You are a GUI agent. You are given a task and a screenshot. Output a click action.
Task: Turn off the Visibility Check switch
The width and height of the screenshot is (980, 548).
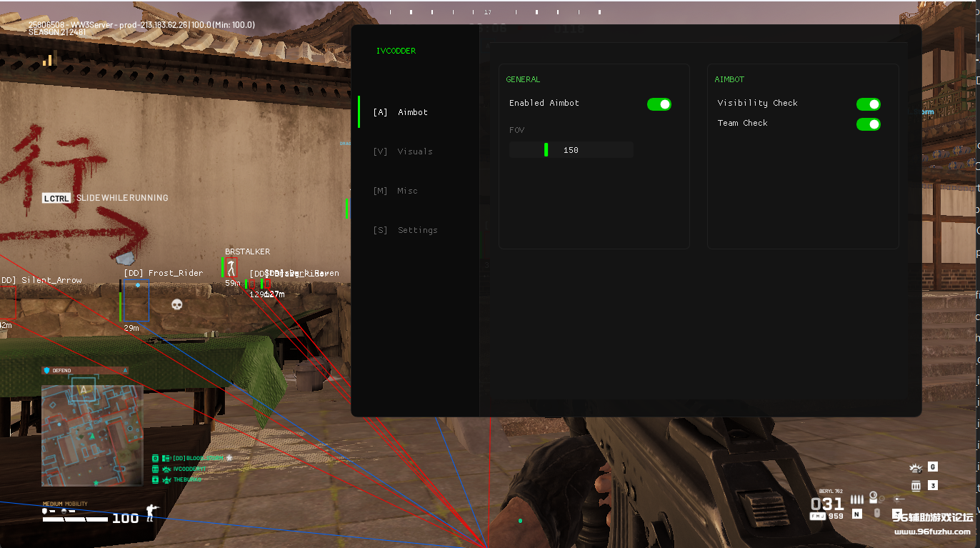pyautogui.click(x=868, y=104)
